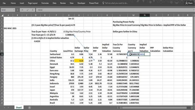
Task: Click the previous sheet navigation arrow
Action: click(x=4, y=108)
